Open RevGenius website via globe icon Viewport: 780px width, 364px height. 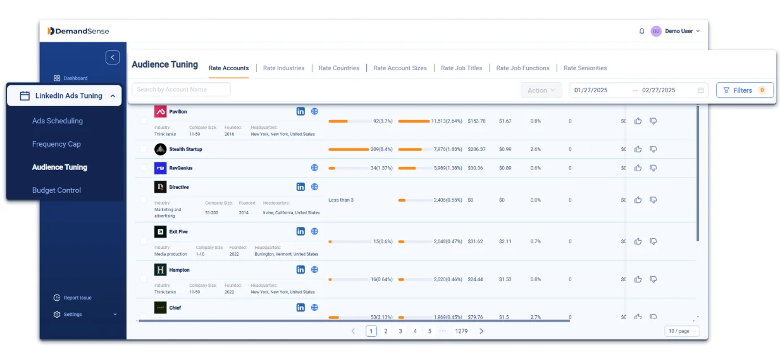[314, 167]
